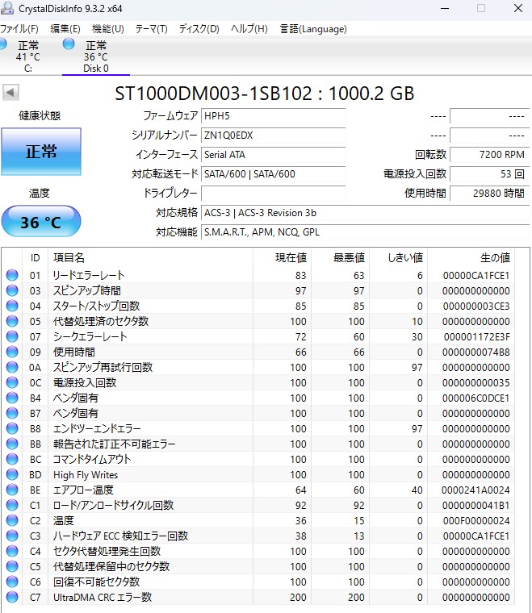Open the 言語(Language) menu

(313, 29)
